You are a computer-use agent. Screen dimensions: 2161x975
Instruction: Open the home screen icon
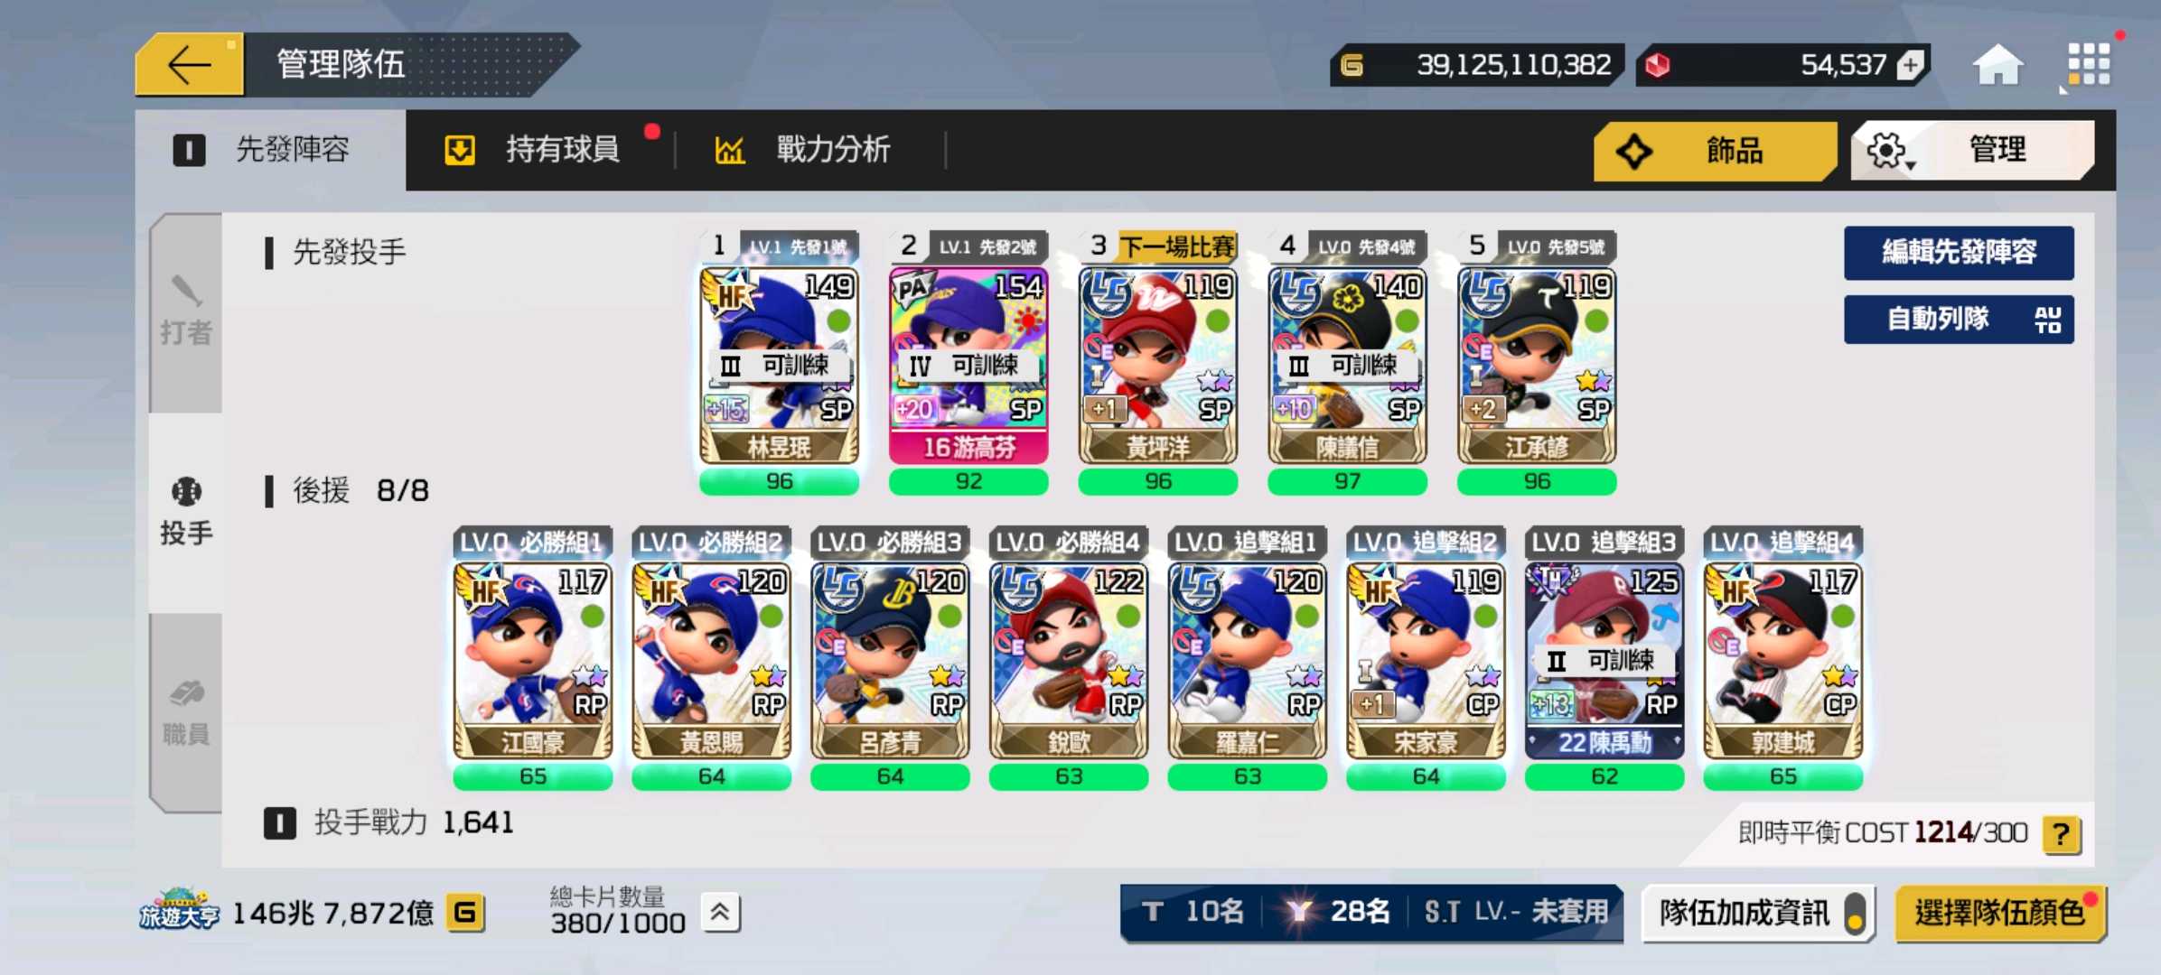pyautogui.click(x=1997, y=65)
